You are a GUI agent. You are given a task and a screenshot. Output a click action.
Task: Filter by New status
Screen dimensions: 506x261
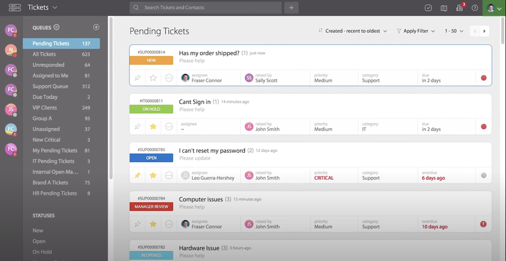point(38,231)
